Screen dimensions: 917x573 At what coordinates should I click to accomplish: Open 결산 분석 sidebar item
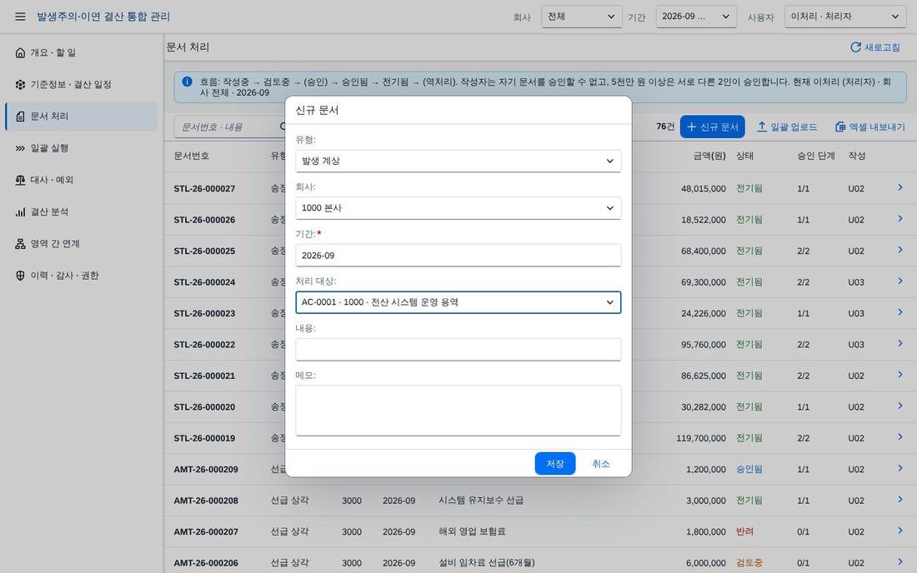82,212
